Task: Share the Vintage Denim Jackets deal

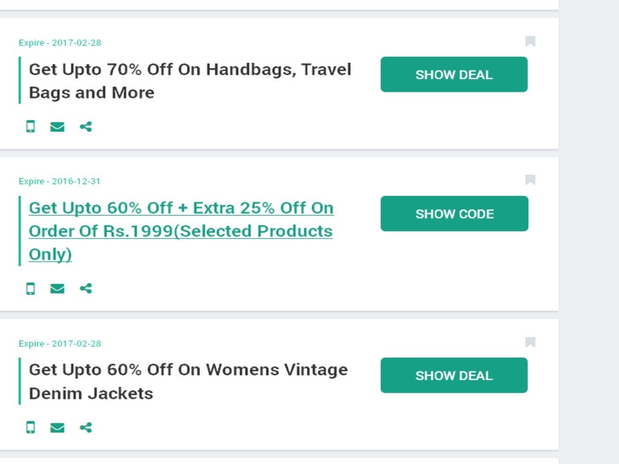Action: 86,427
